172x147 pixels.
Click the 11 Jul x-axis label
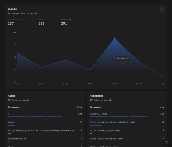click(x=139, y=84)
